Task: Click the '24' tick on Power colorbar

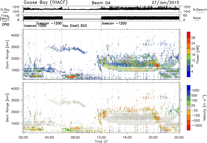Action: [193, 43]
